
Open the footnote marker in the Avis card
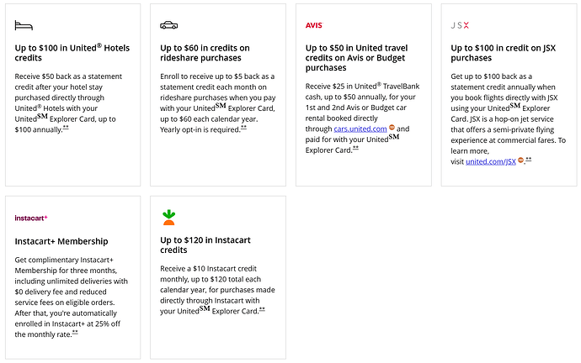[355, 148]
